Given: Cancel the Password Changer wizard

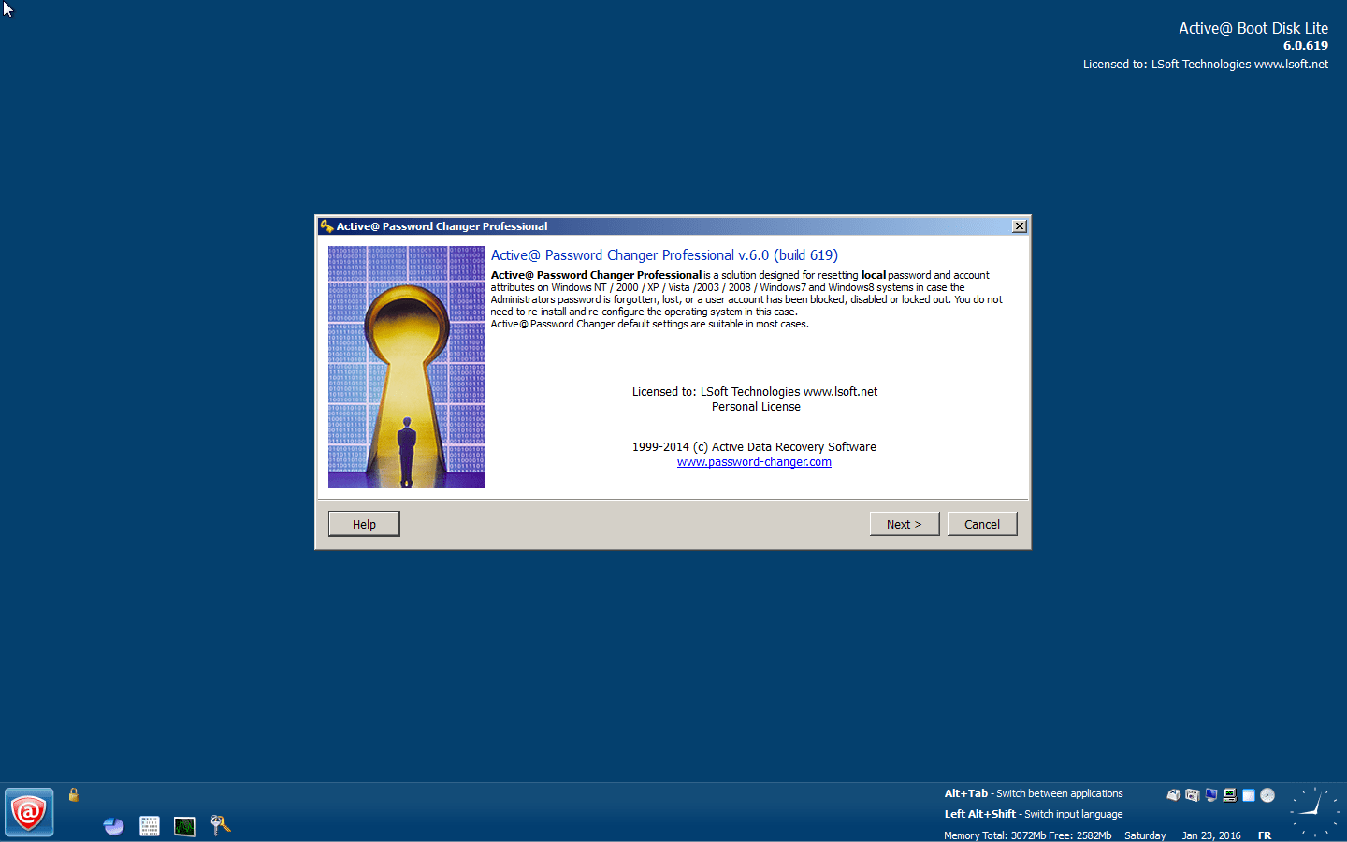Looking at the screenshot, I should (982, 524).
